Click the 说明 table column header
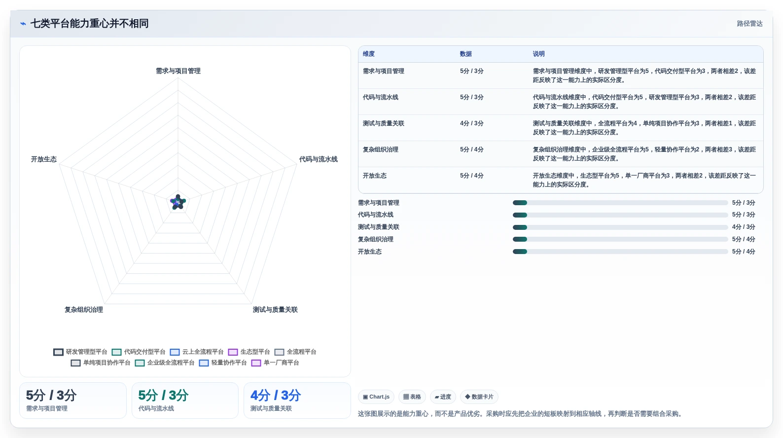The height and width of the screenshot is (438, 783). 538,54
